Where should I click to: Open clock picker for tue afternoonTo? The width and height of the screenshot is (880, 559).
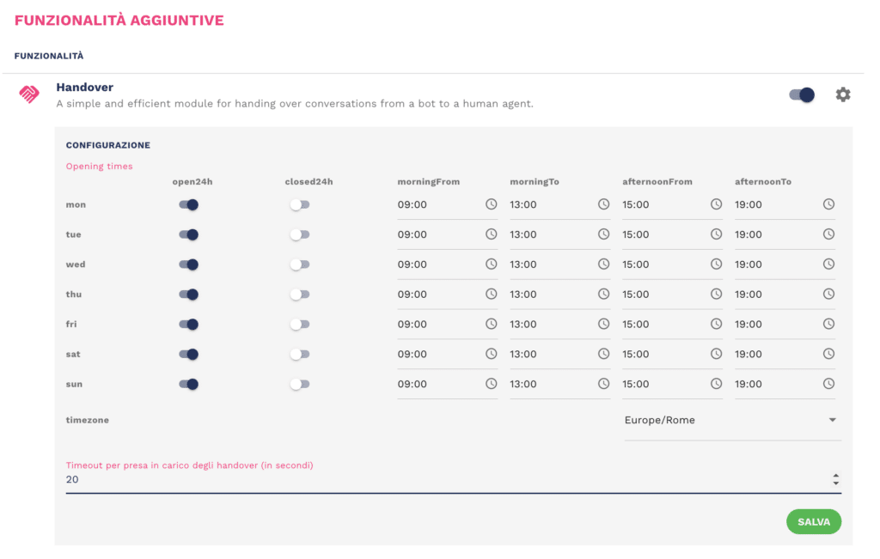828,234
